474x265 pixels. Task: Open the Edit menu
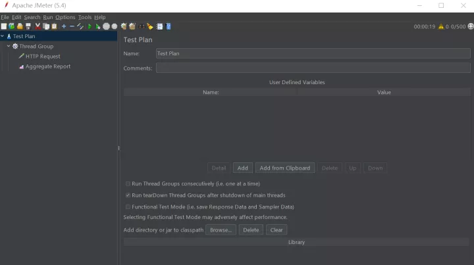[16, 17]
